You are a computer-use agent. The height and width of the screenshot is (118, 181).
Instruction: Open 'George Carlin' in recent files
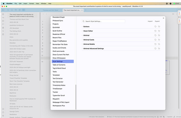tap(14, 111)
